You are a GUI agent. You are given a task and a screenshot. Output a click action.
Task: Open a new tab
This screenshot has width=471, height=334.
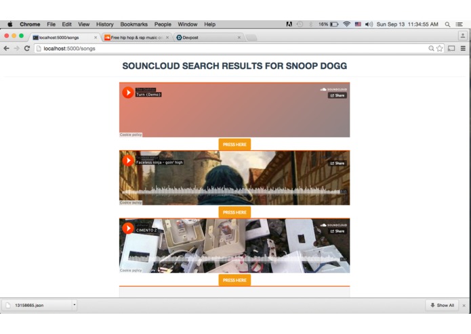251,37
